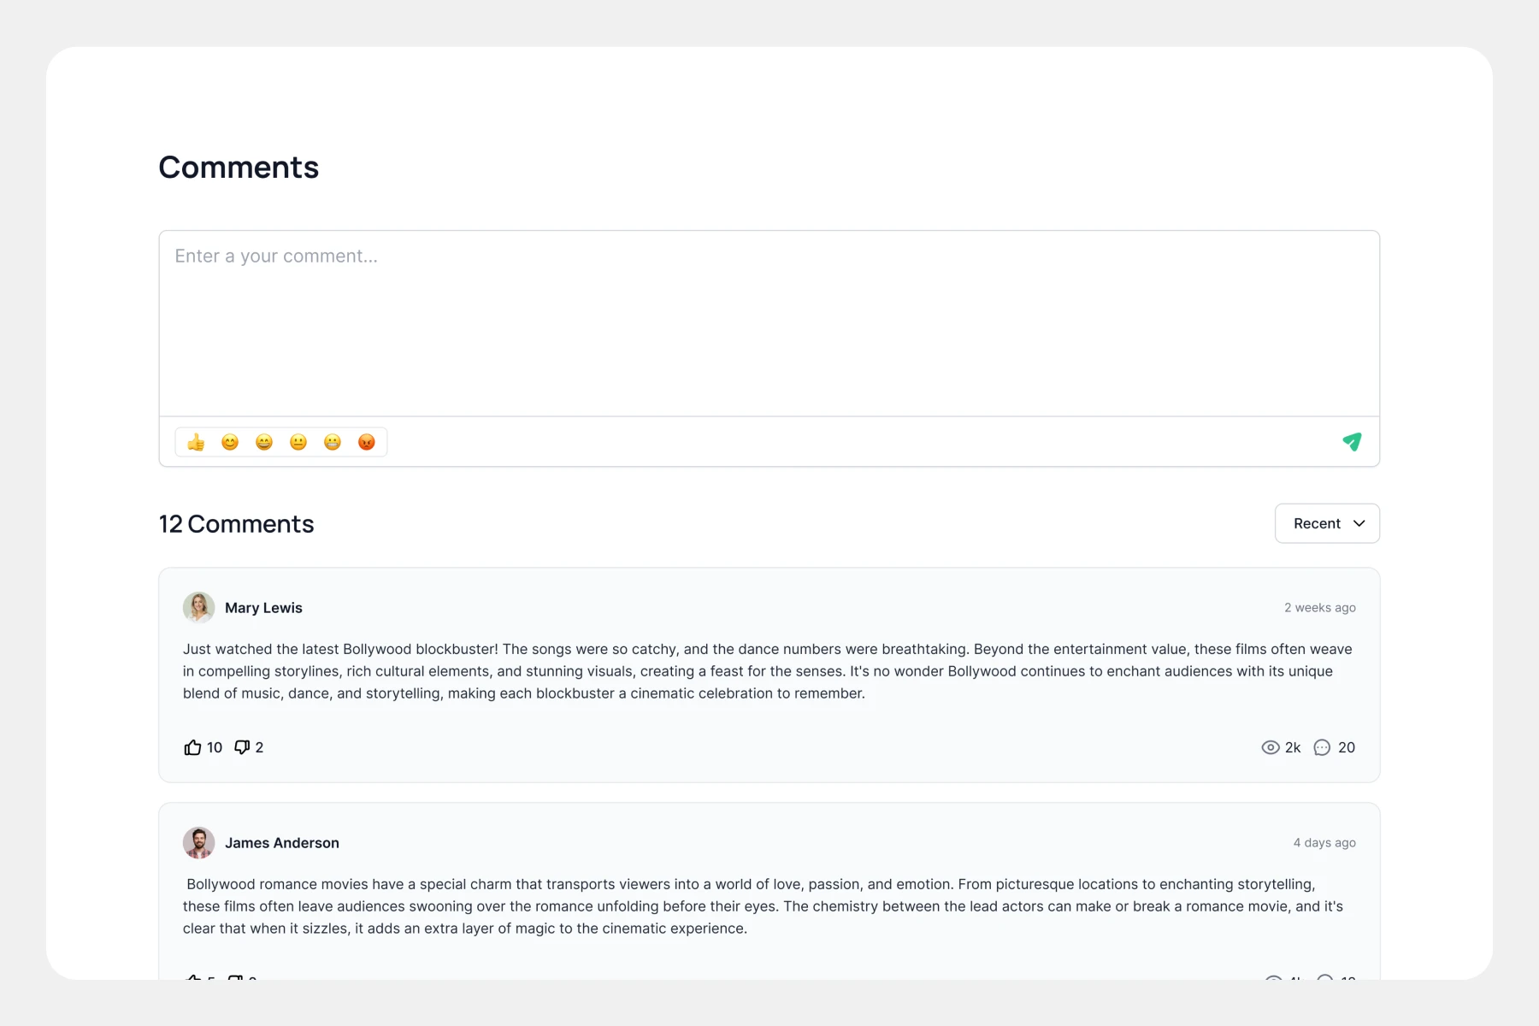1539x1026 pixels.
Task: Click the views eye icon showing 2k
Action: click(1271, 747)
